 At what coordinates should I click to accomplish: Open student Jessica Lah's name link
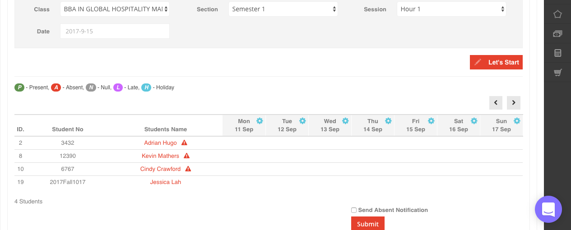[165, 182]
